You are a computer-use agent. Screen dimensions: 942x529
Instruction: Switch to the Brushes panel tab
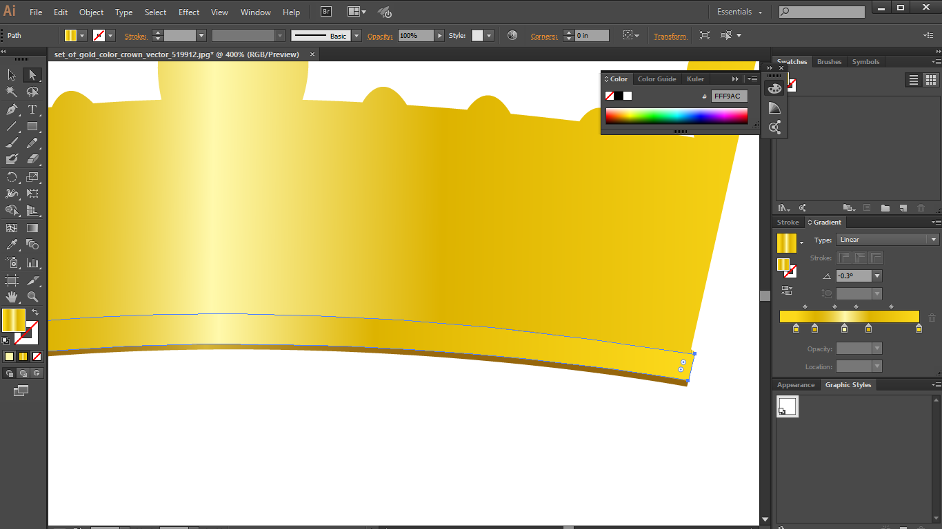tap(829, 61)
